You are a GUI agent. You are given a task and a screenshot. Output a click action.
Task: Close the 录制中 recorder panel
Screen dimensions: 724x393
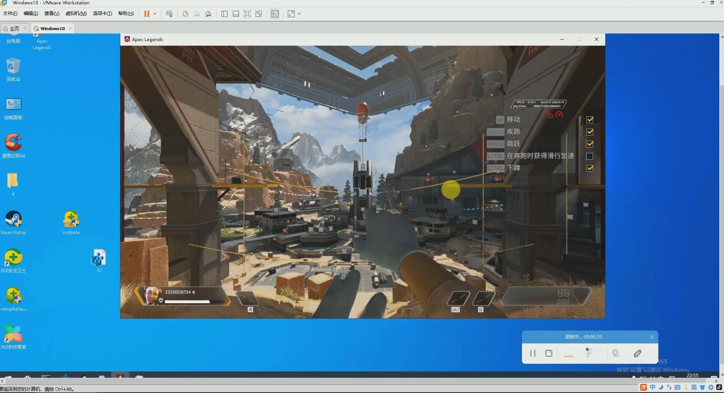point(652,337)
